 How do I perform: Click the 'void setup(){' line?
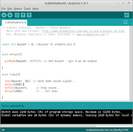[x=12, y=54]
